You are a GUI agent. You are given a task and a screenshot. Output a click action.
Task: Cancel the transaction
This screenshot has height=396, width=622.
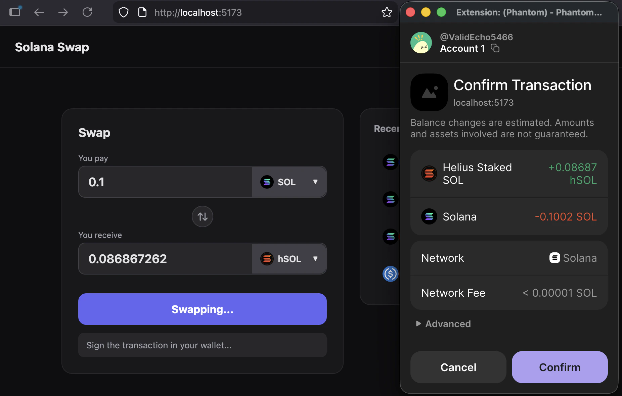[x=458, y=367]
